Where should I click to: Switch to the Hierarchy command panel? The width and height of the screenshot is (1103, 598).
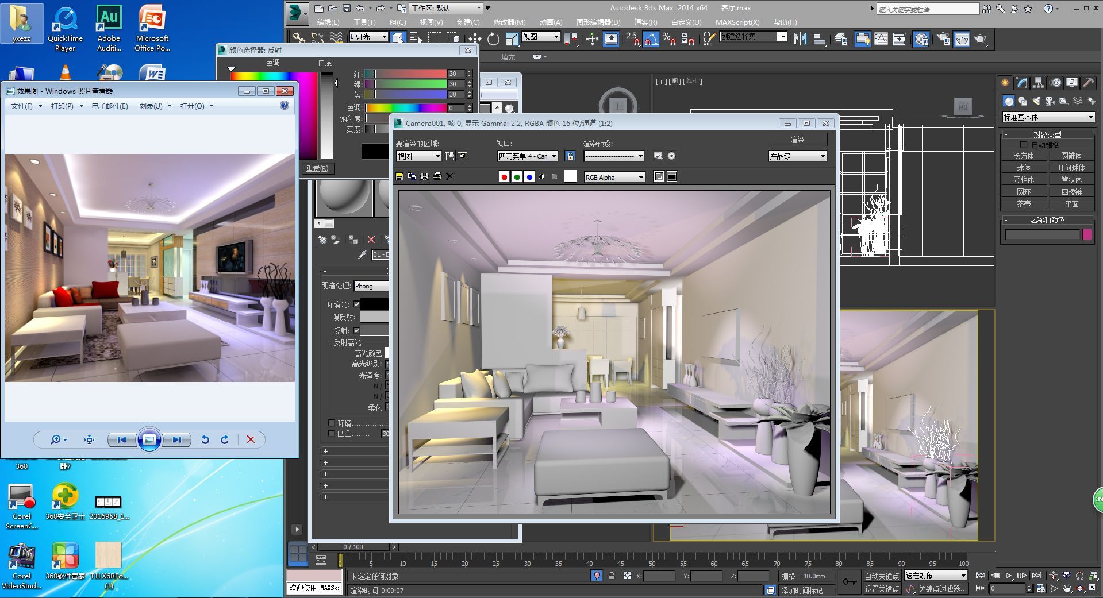pos(1038,83)
